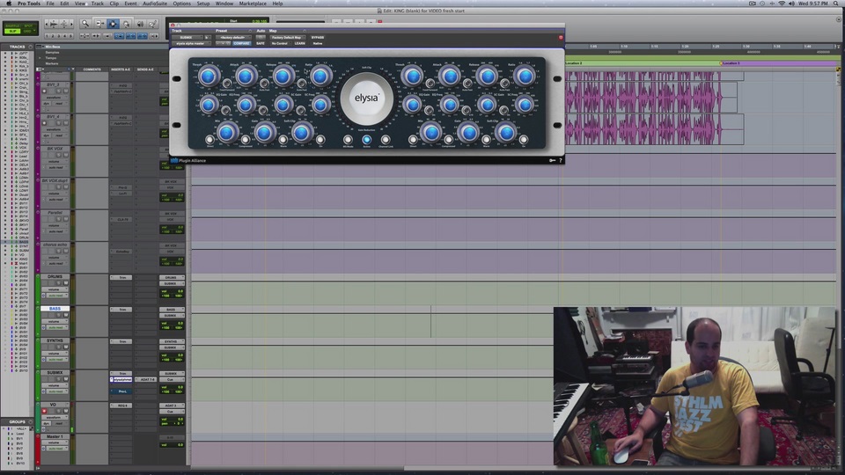This screenshot has height=475, width=845.
Task: Click the plugin BYPASS button
Action: [x=318, y=37]
